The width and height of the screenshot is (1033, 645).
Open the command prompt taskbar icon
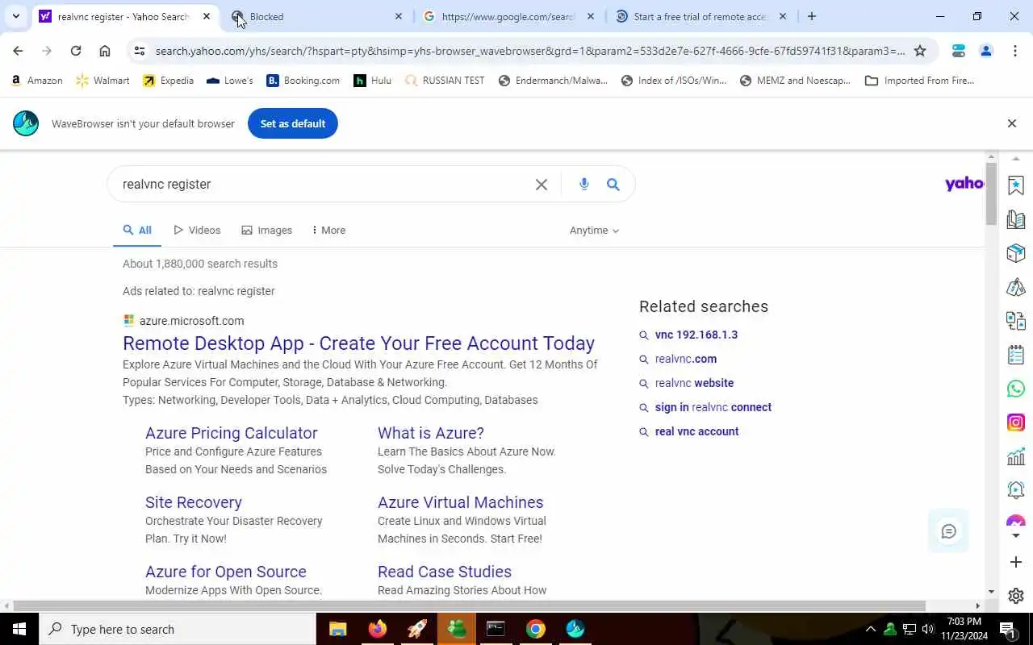pyautogui.click(x=496, y=629)
